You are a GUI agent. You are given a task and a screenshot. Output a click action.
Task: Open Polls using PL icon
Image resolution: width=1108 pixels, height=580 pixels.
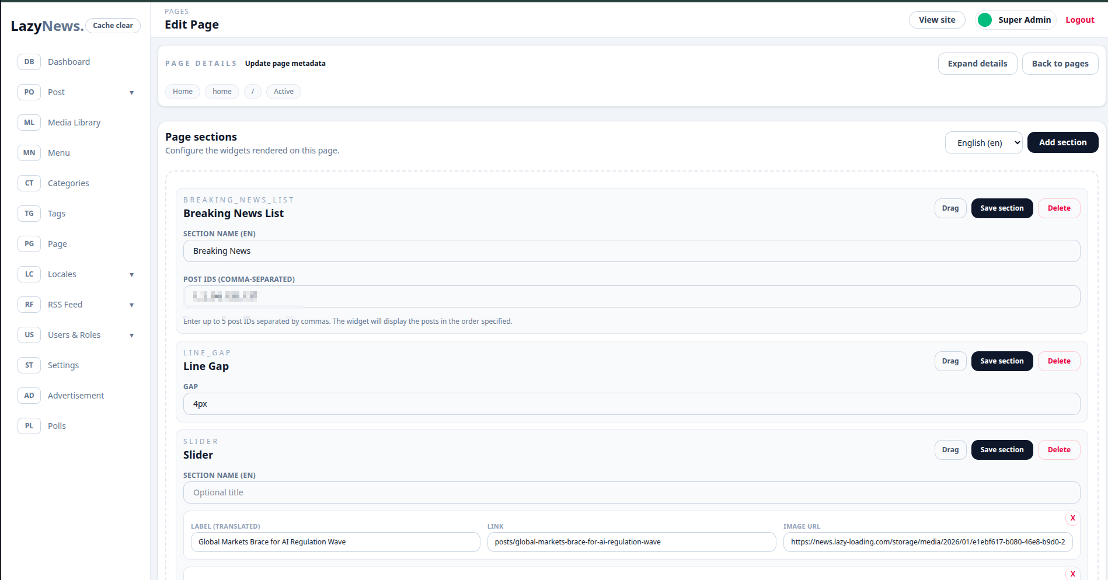point(29,426)
